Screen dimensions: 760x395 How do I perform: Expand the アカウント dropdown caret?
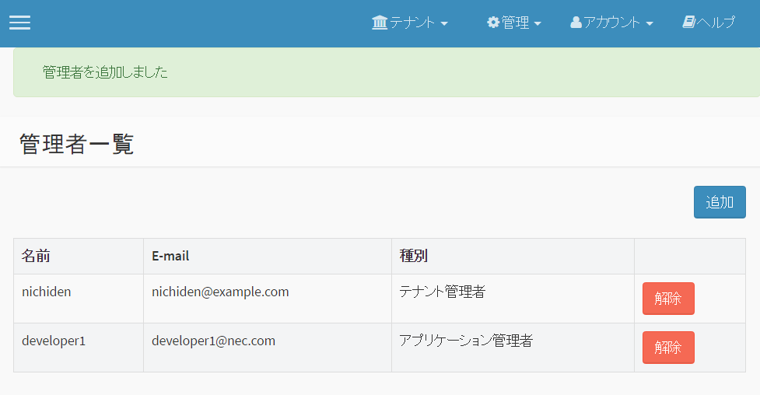(x=650, y=23)
